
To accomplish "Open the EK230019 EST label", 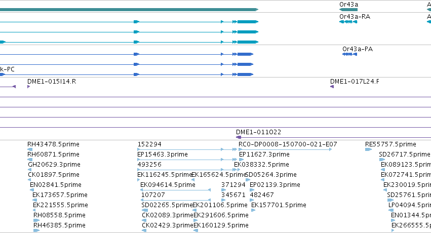I will [x=407, y=185].
